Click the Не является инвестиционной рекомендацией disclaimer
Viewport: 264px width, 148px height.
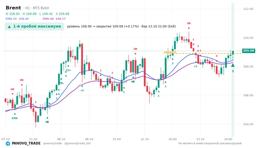210,143
